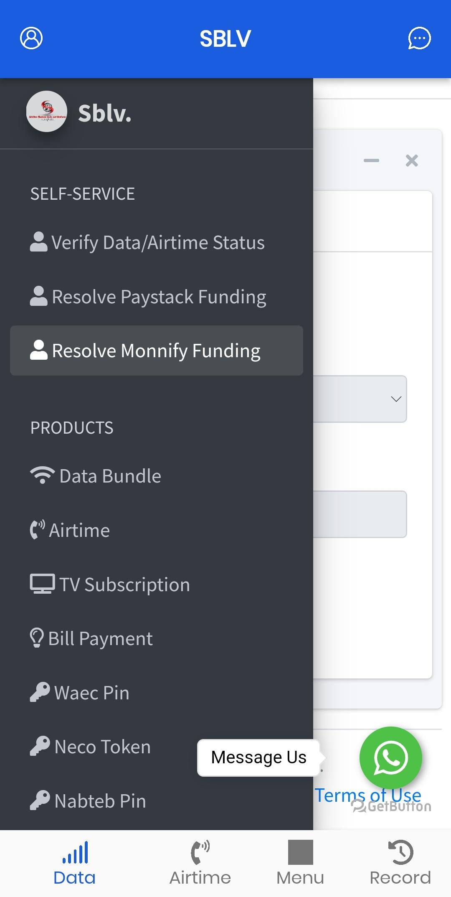Screen dimensions: 451x897
Task: Expand the dropdown chevron on card
Action: point(396,399)
